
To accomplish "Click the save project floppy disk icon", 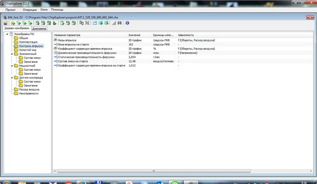I will (6, 23).
